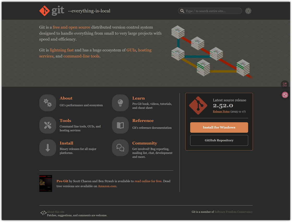Open the About heading link
The height and width of the screenshot is (222, 292).
66,98
